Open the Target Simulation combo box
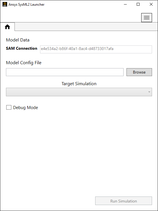 point(79,92)
